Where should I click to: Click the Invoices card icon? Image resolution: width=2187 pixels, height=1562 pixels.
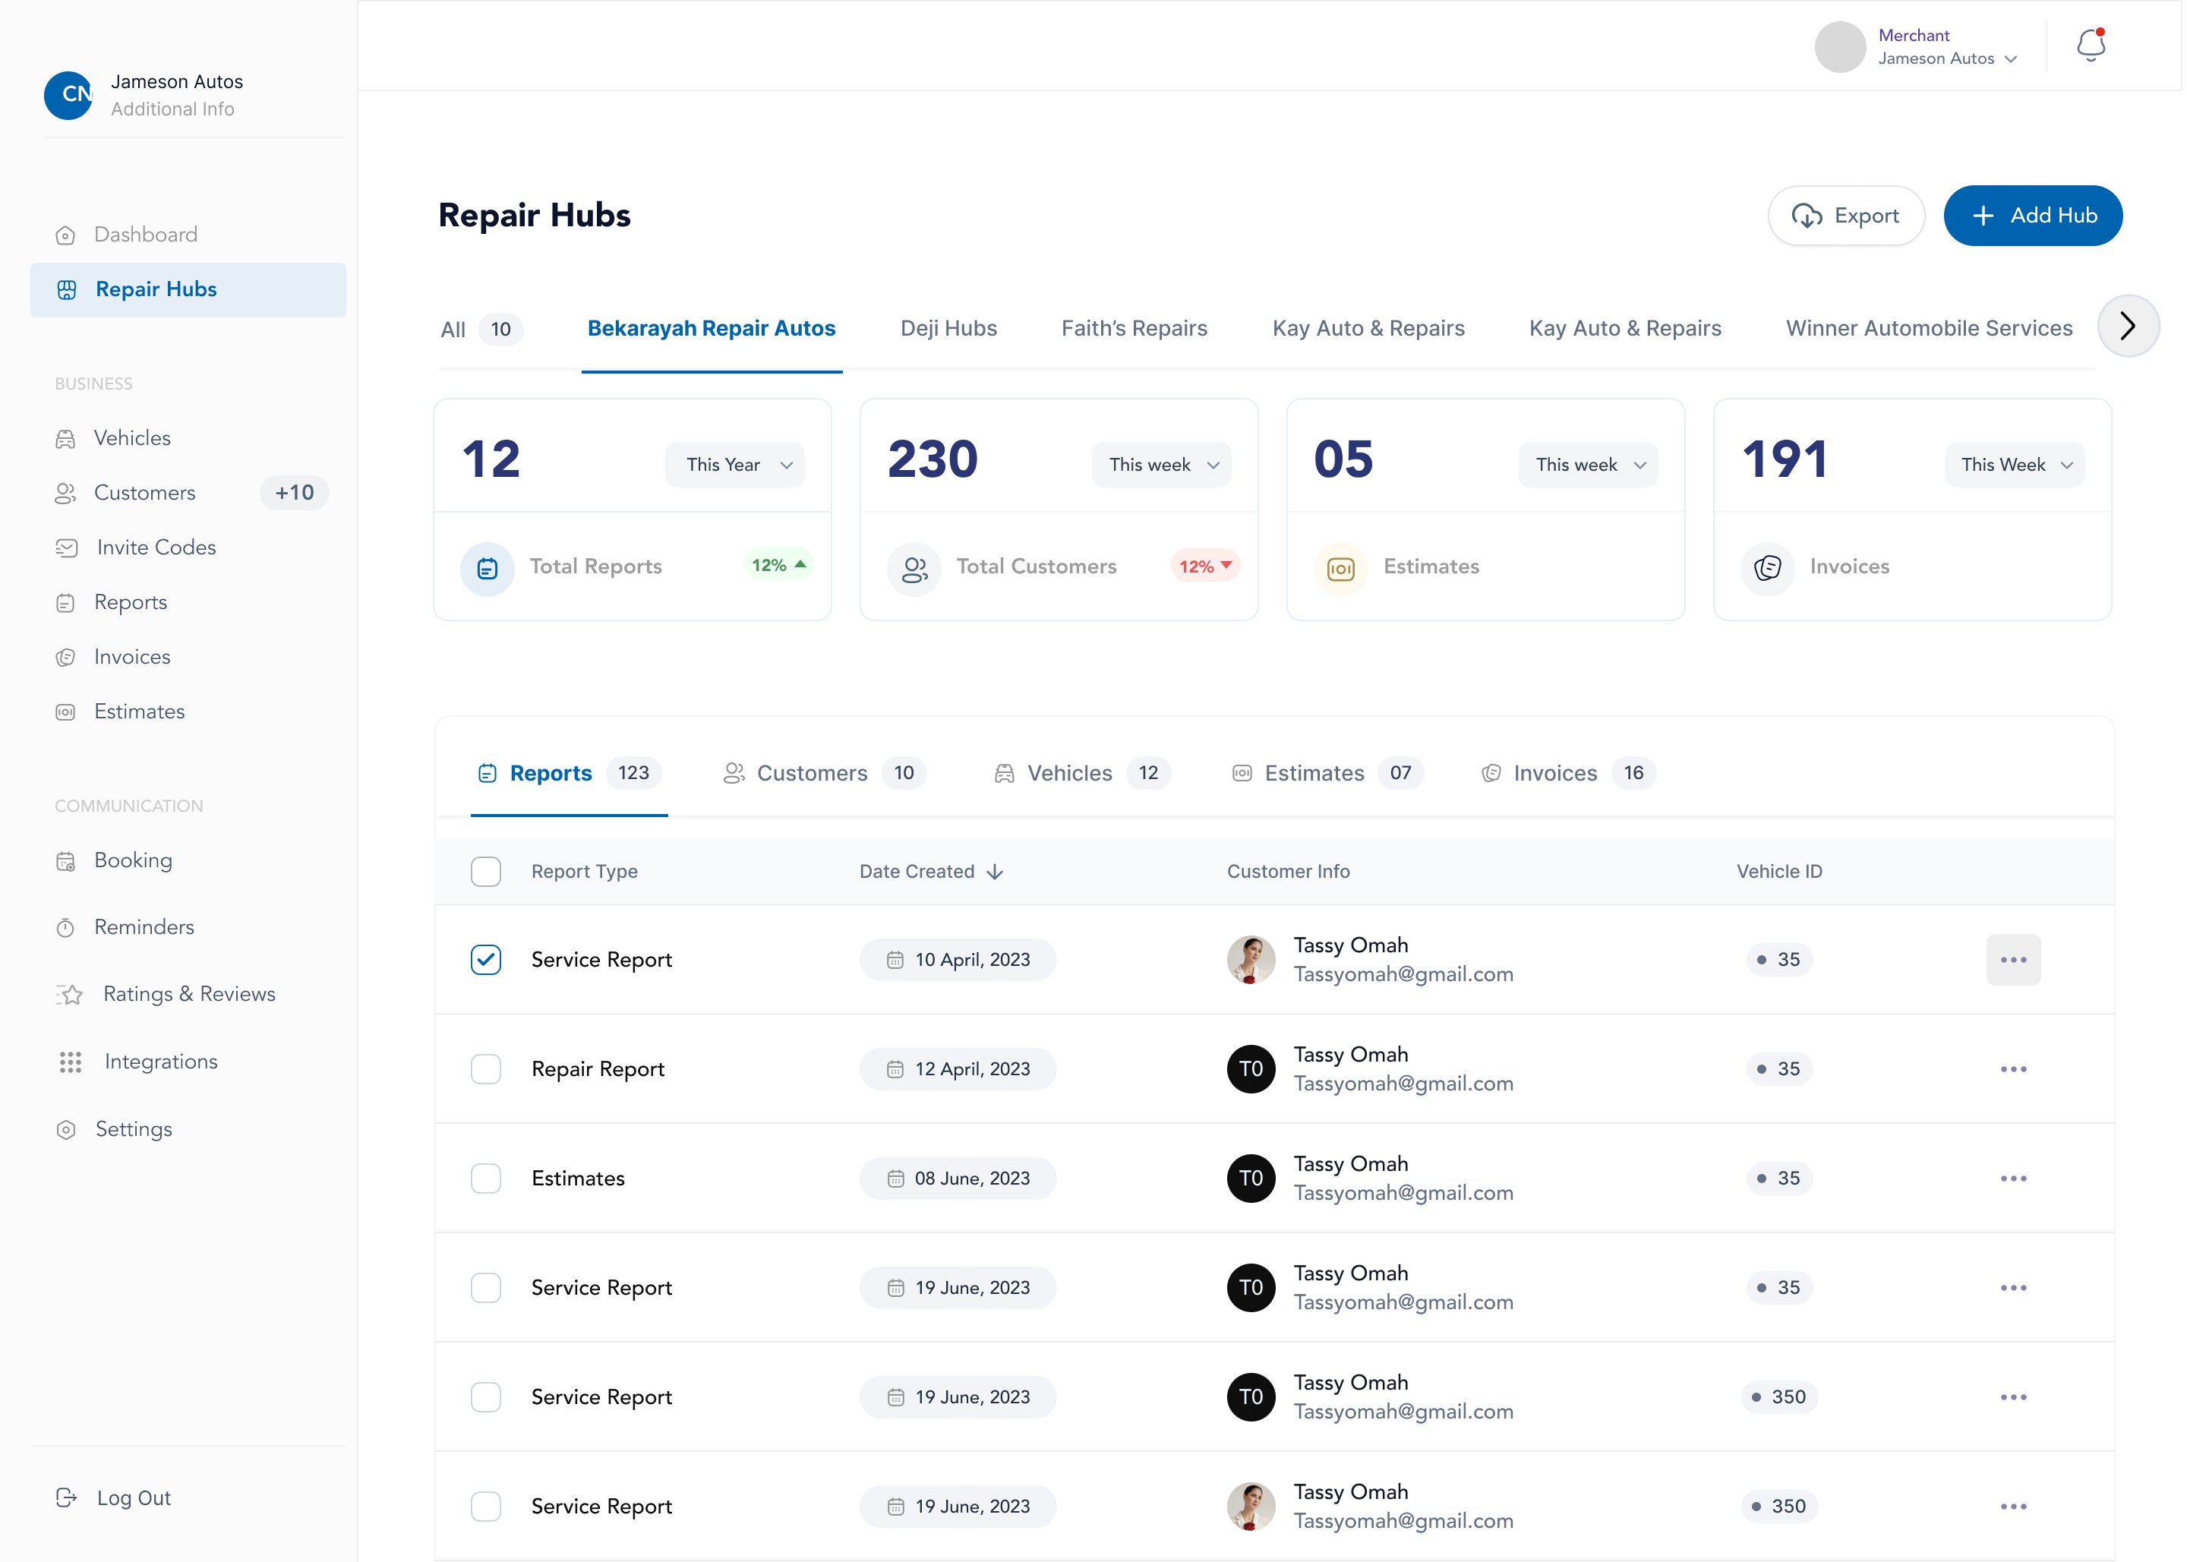coord(1768,569)
